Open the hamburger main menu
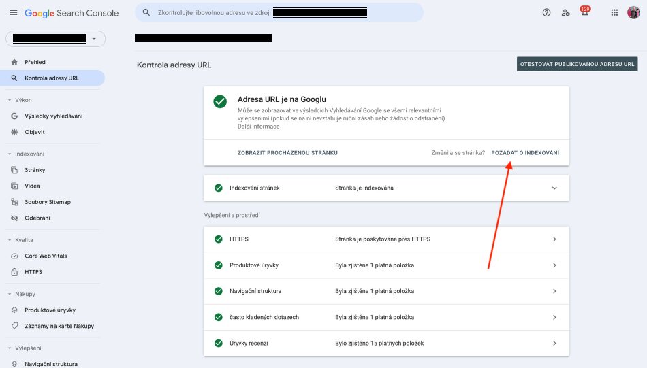This screenshot has height=368, width=647. pos(14,13)
